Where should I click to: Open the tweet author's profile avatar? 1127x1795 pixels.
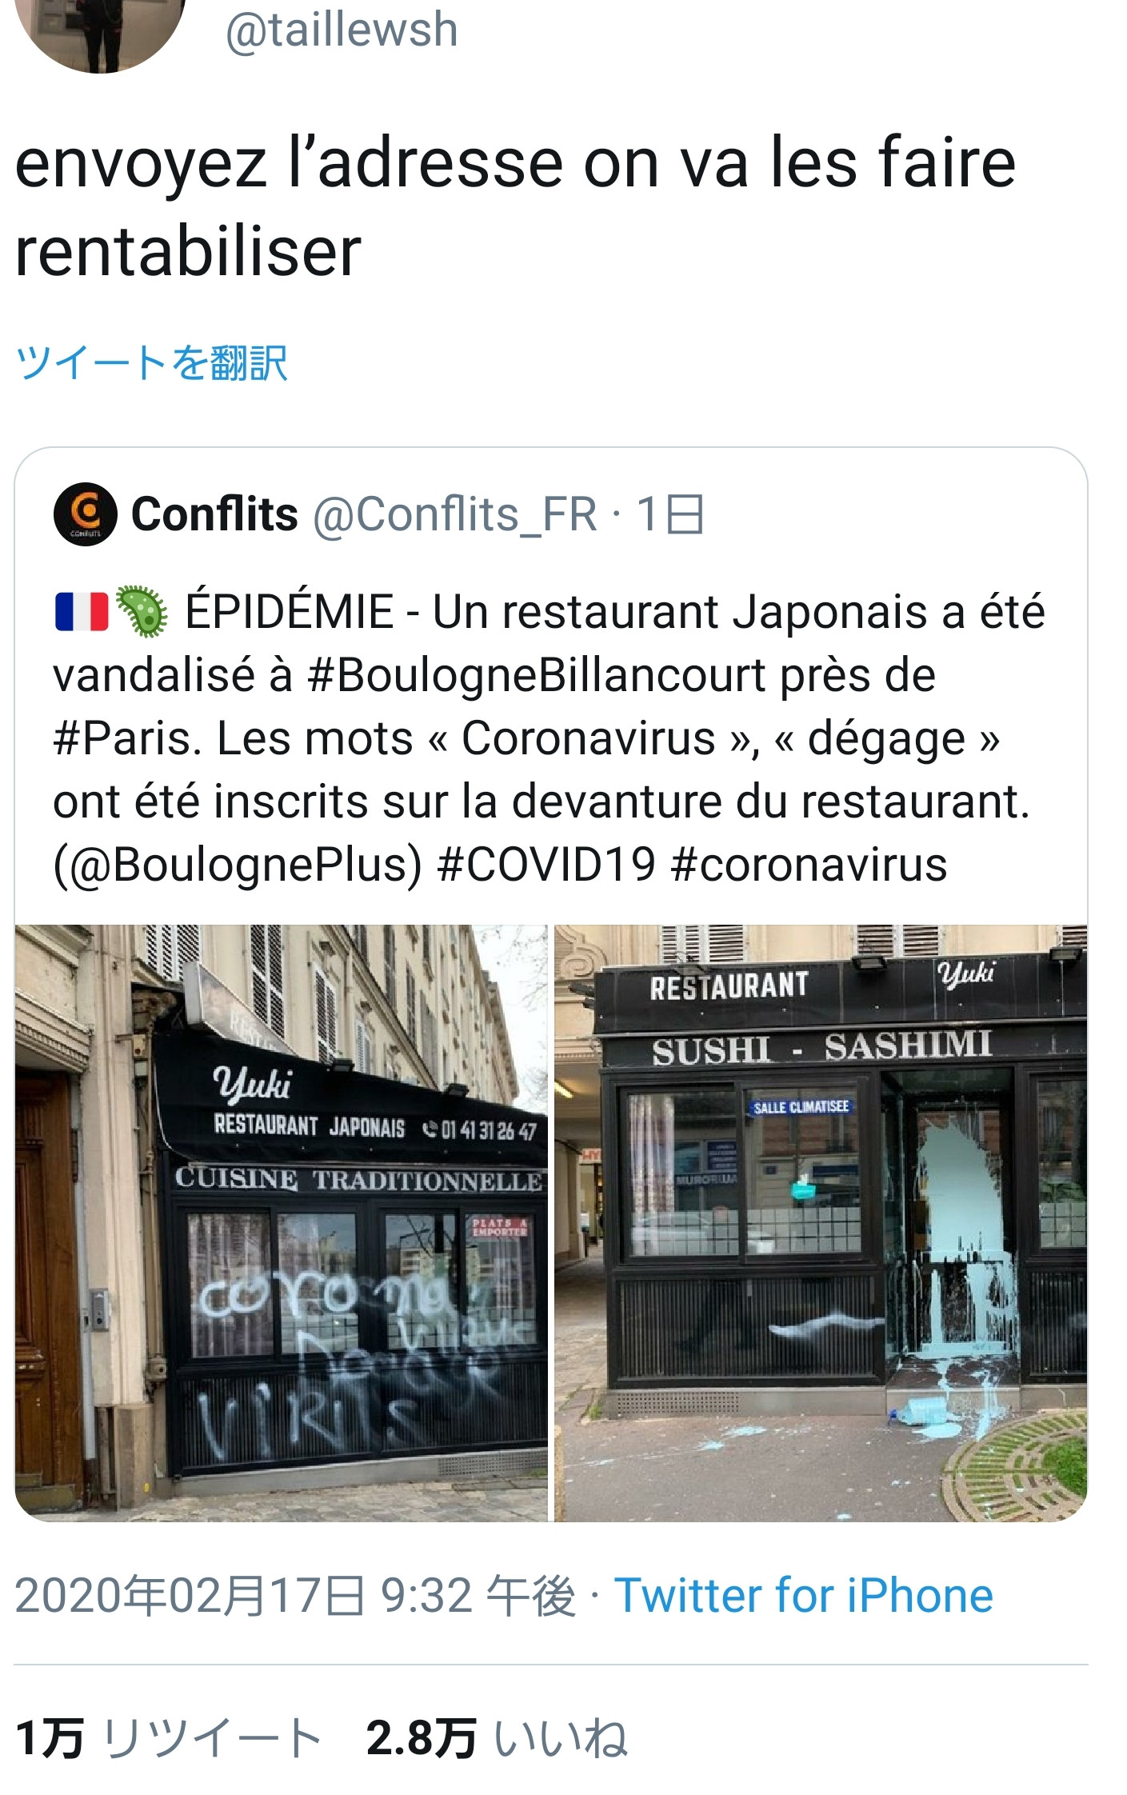(100, 32)
